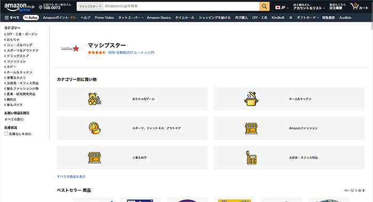This screenshot has height=202, width=373.
Task: Open DIY・工具 in navigation bar
Action: [260, 18]
